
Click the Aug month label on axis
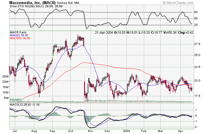tap(34, 131)
